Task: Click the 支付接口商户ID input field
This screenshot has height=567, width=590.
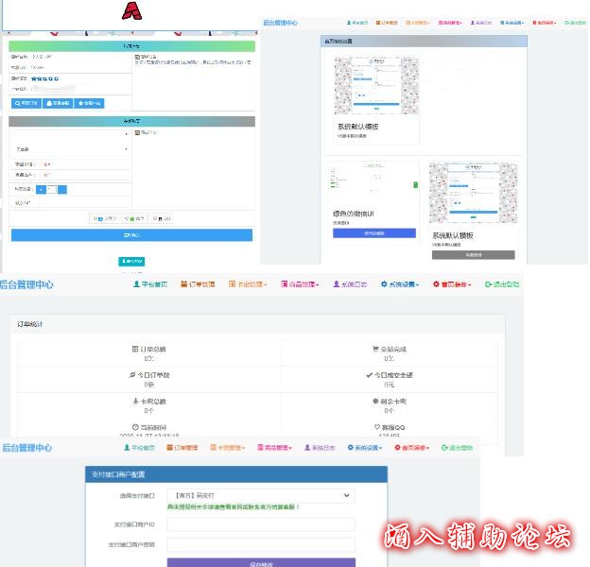Action: (x=261, y=524)
